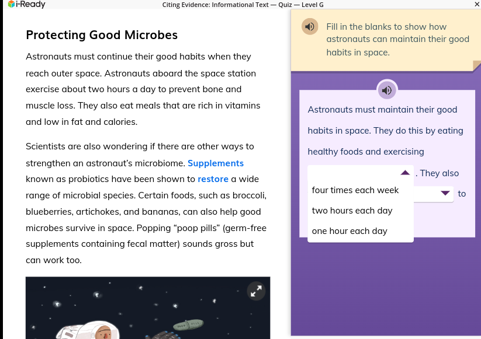Click the quiz title in the top bar

(243, 5)
